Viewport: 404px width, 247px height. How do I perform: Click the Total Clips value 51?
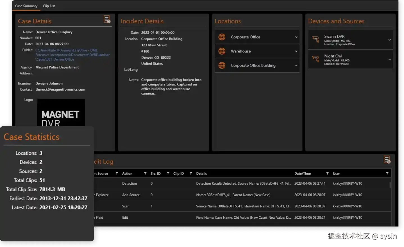tap(42, 180)
